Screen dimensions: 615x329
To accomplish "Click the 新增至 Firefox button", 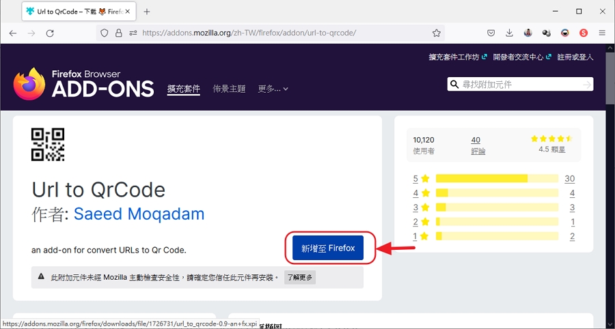I will coord(328,248).
